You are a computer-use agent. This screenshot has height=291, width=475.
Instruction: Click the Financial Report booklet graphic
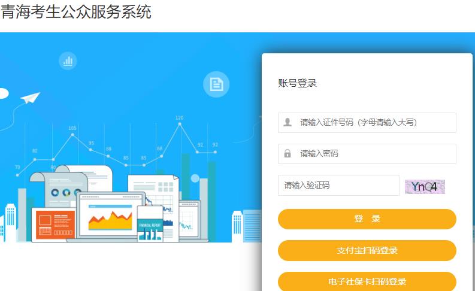[150, 224]
